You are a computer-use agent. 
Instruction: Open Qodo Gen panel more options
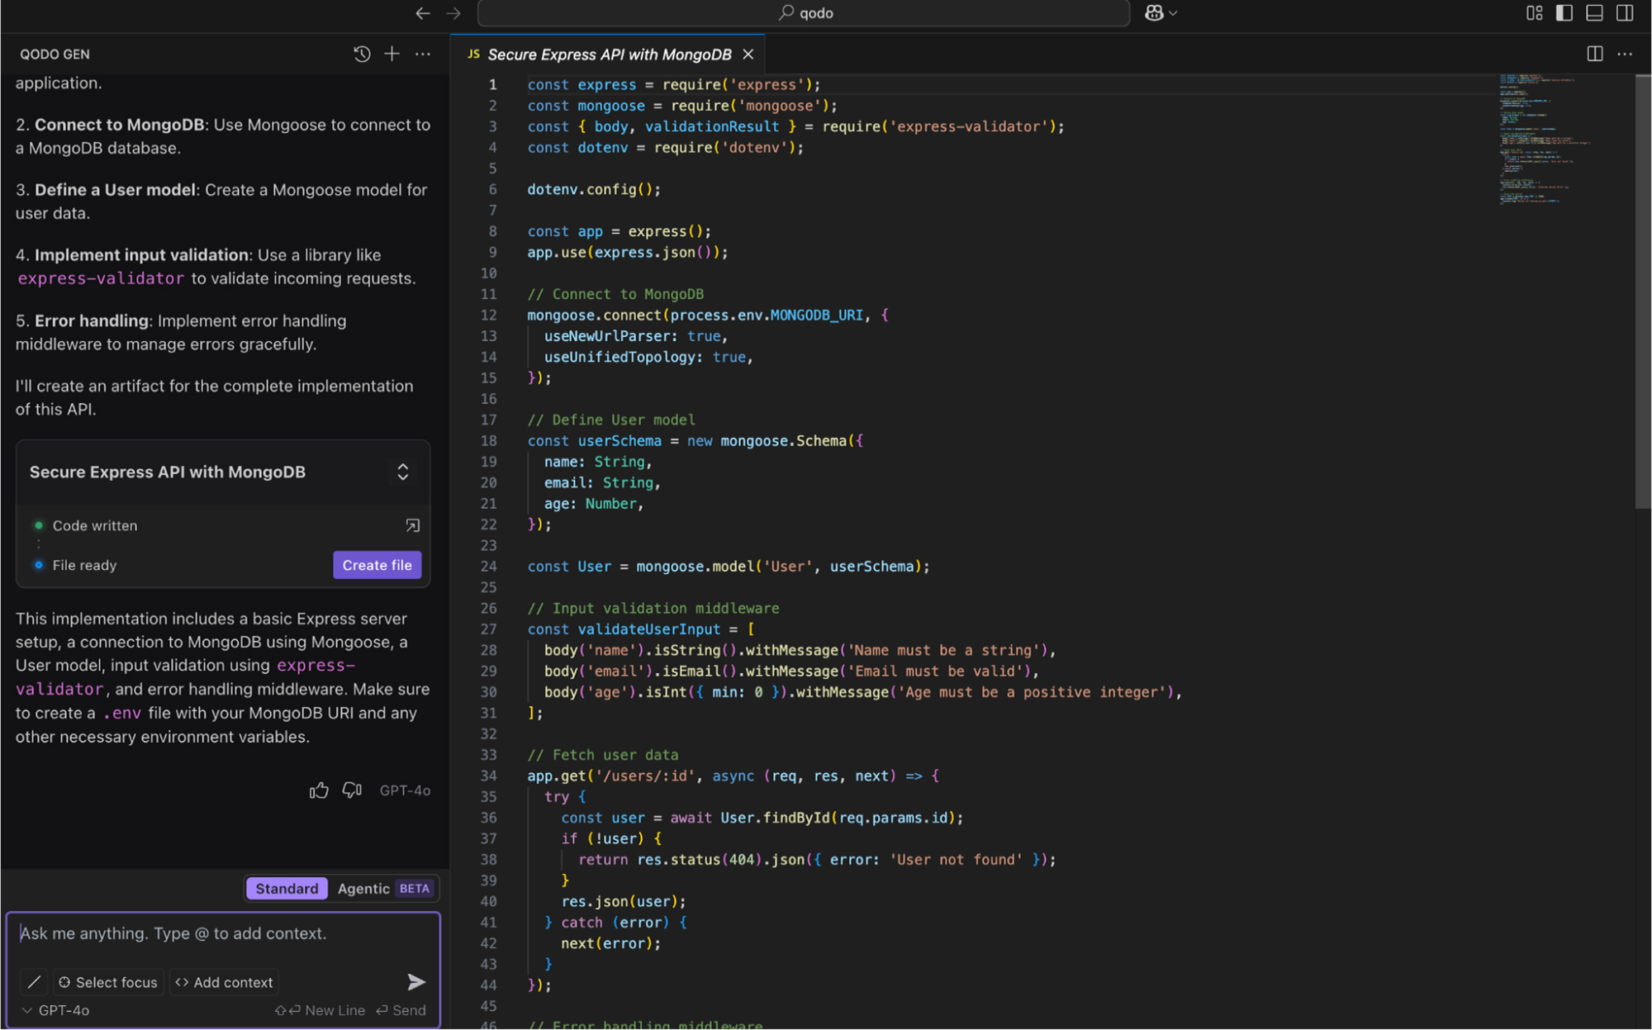[423, 55]
